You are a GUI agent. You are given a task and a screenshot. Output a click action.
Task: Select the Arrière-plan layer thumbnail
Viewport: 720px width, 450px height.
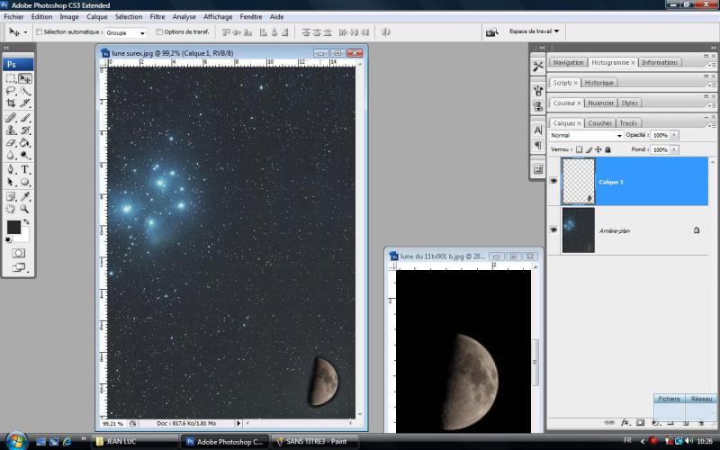[578, 230]
